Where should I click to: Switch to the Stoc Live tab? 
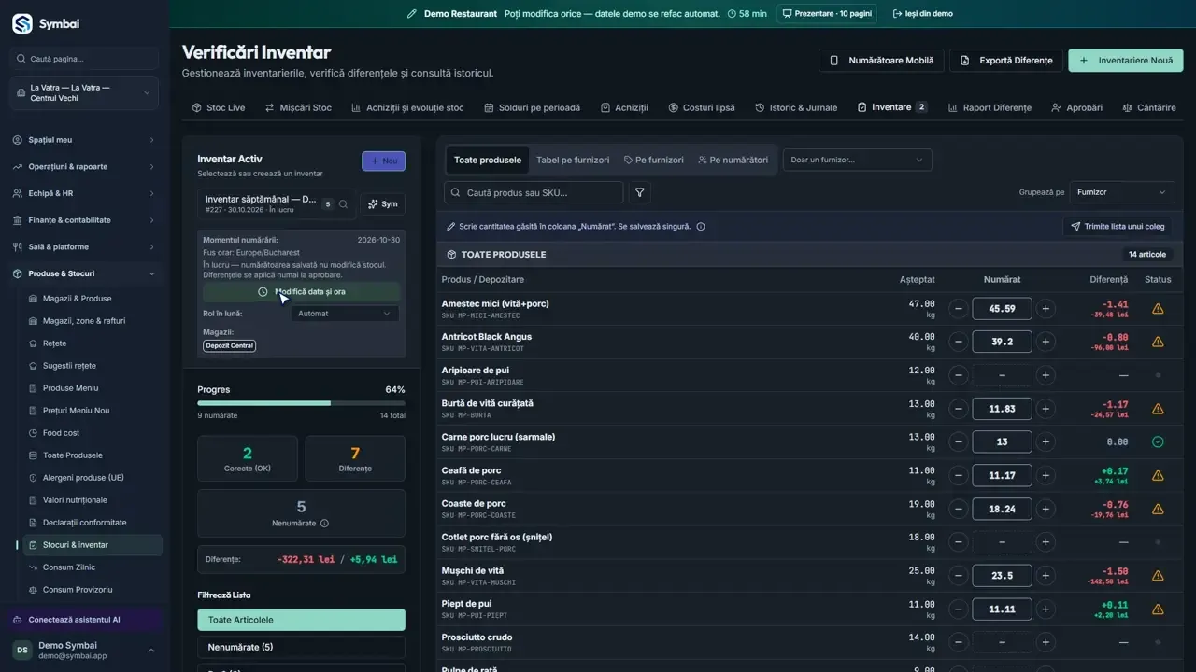click(x=219, y=107)
